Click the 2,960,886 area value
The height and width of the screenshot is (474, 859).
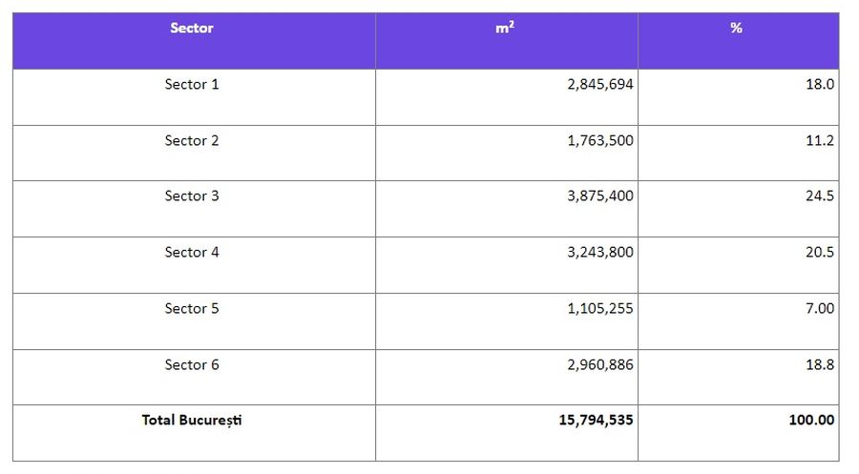coord(599,364)
